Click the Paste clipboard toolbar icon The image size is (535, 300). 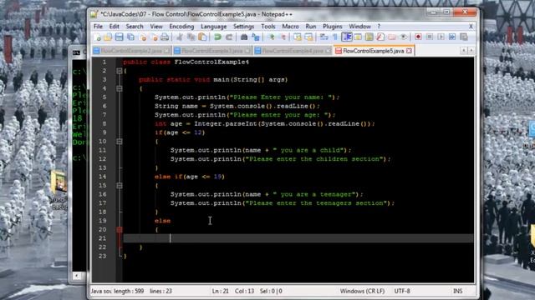pyautogui.click(x=202, y=37)
